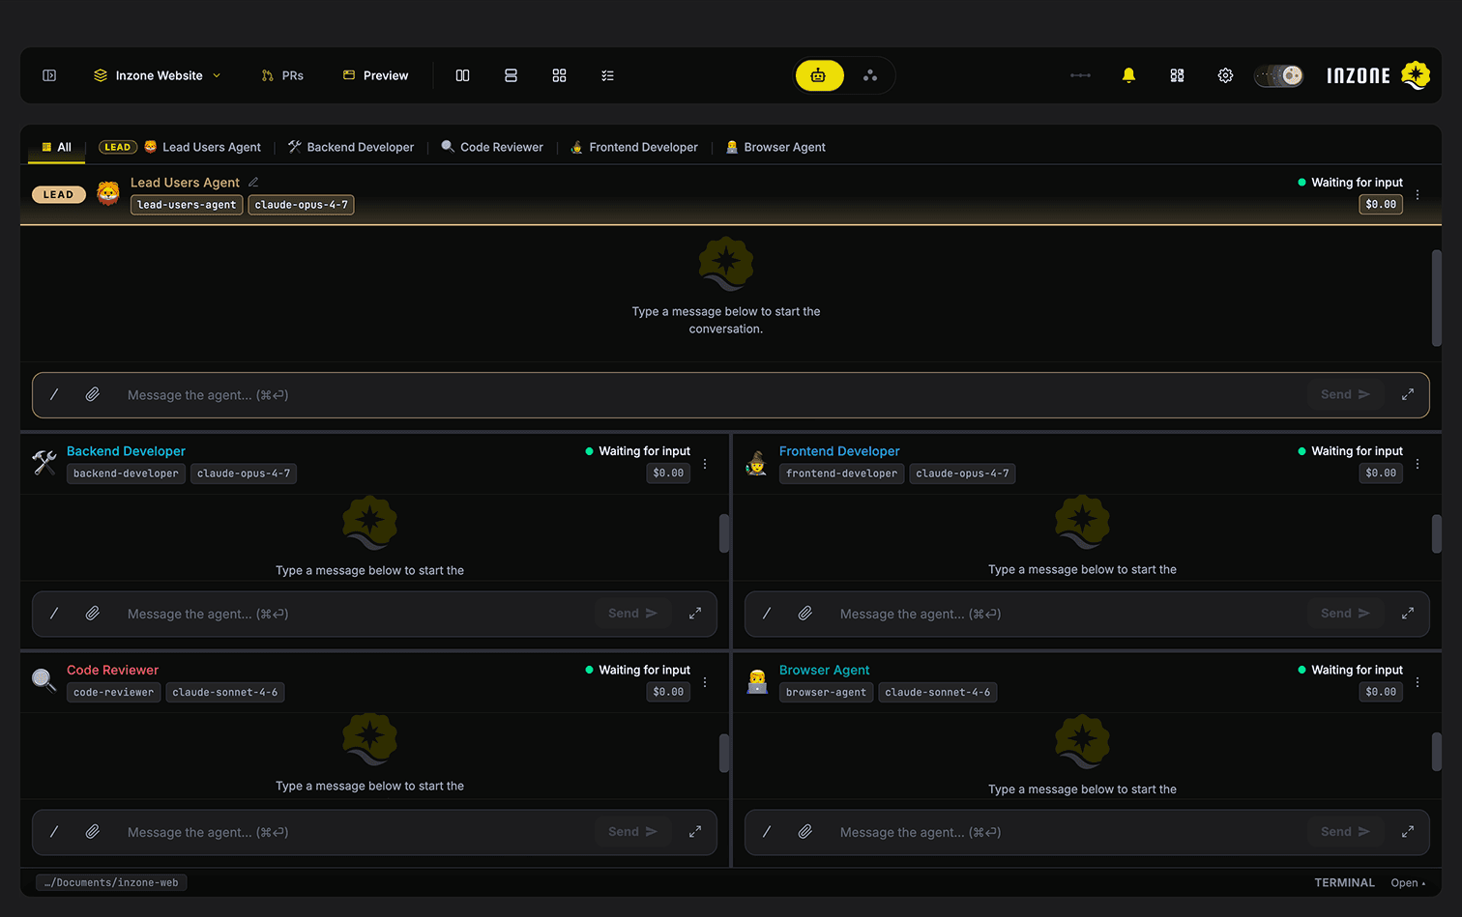Select the Lead Users Agent tab
The image size is (1462, 917).
(180, 147)
